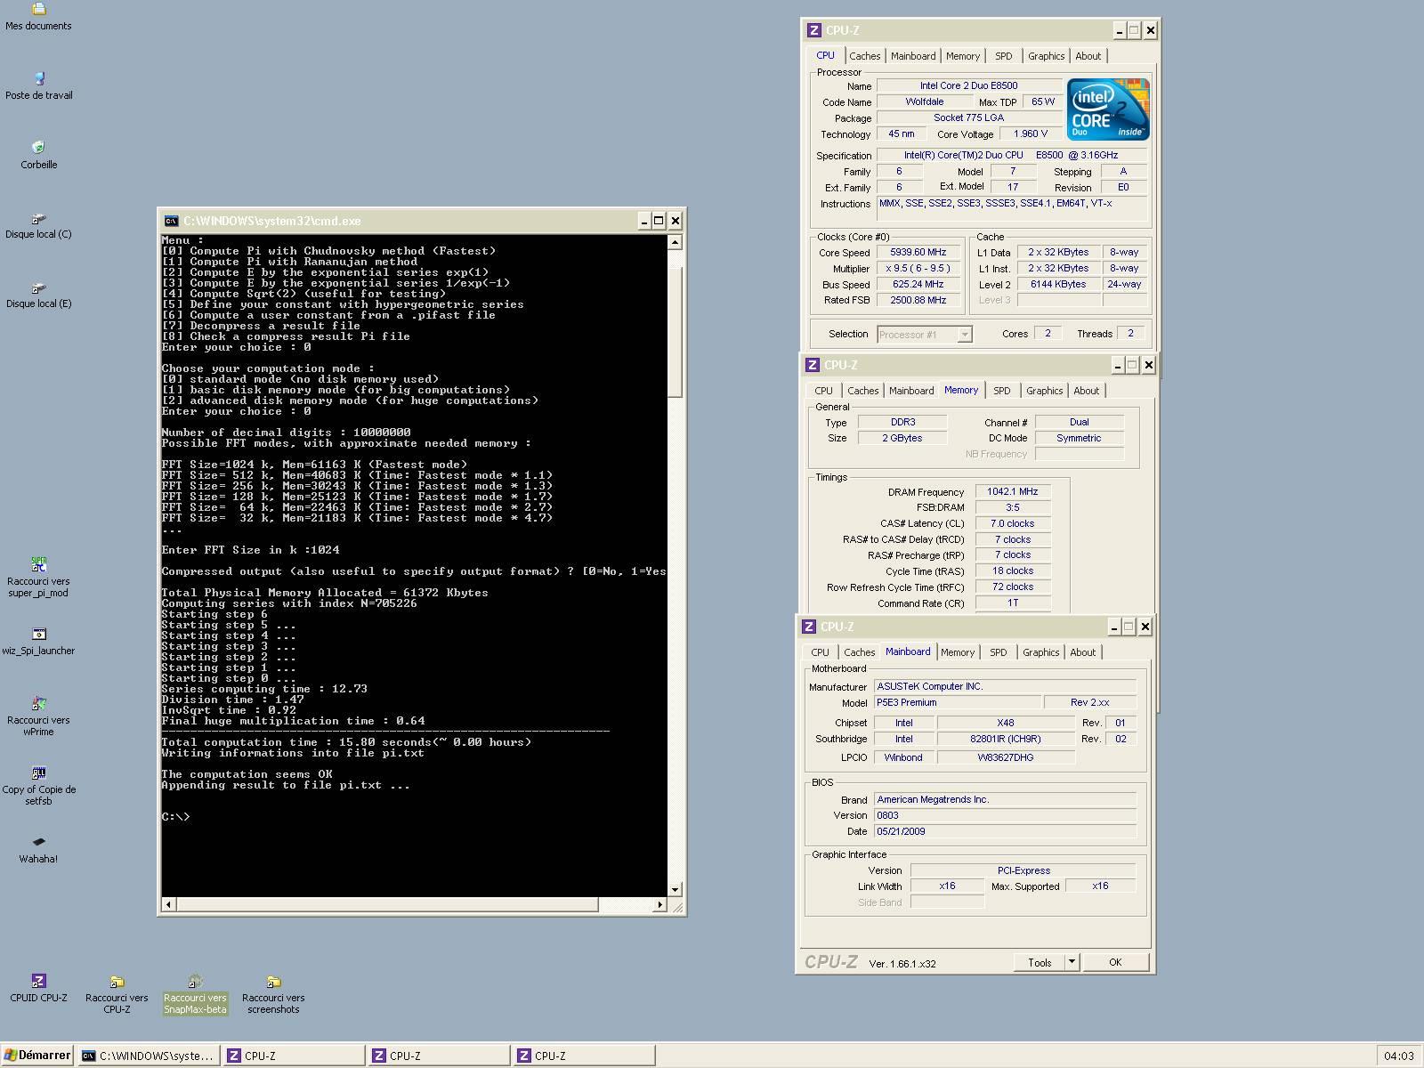Click the Z icon in top CPU-Z title bar
Screen dimensions: 1424x1068
click(813, 30)
